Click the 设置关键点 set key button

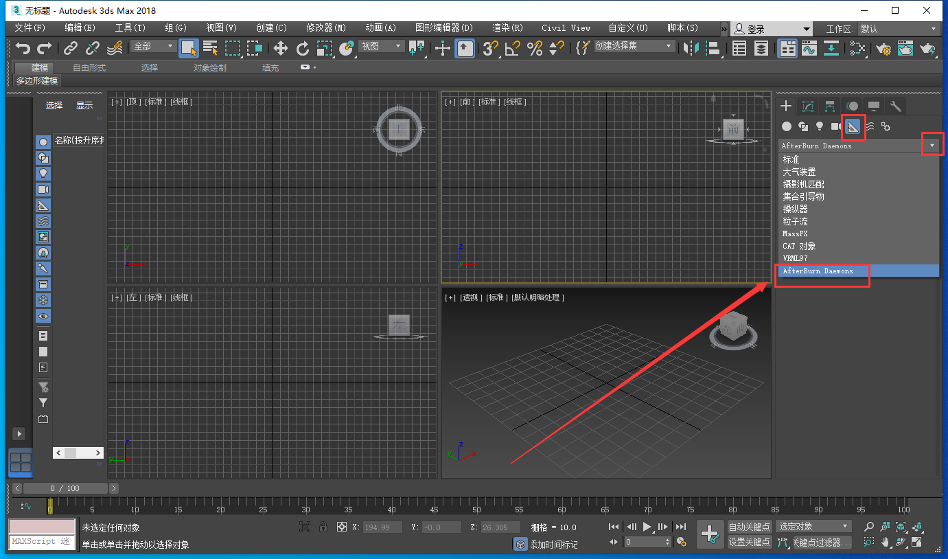tap(750, 542)
